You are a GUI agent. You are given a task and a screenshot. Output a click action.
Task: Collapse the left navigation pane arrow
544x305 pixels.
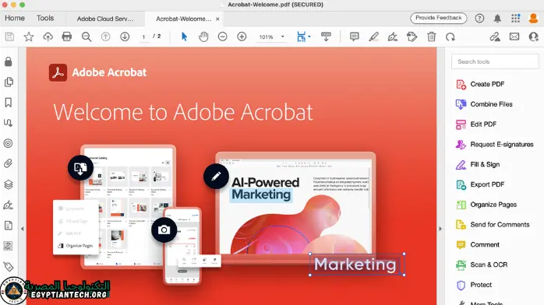click(23, 229)
